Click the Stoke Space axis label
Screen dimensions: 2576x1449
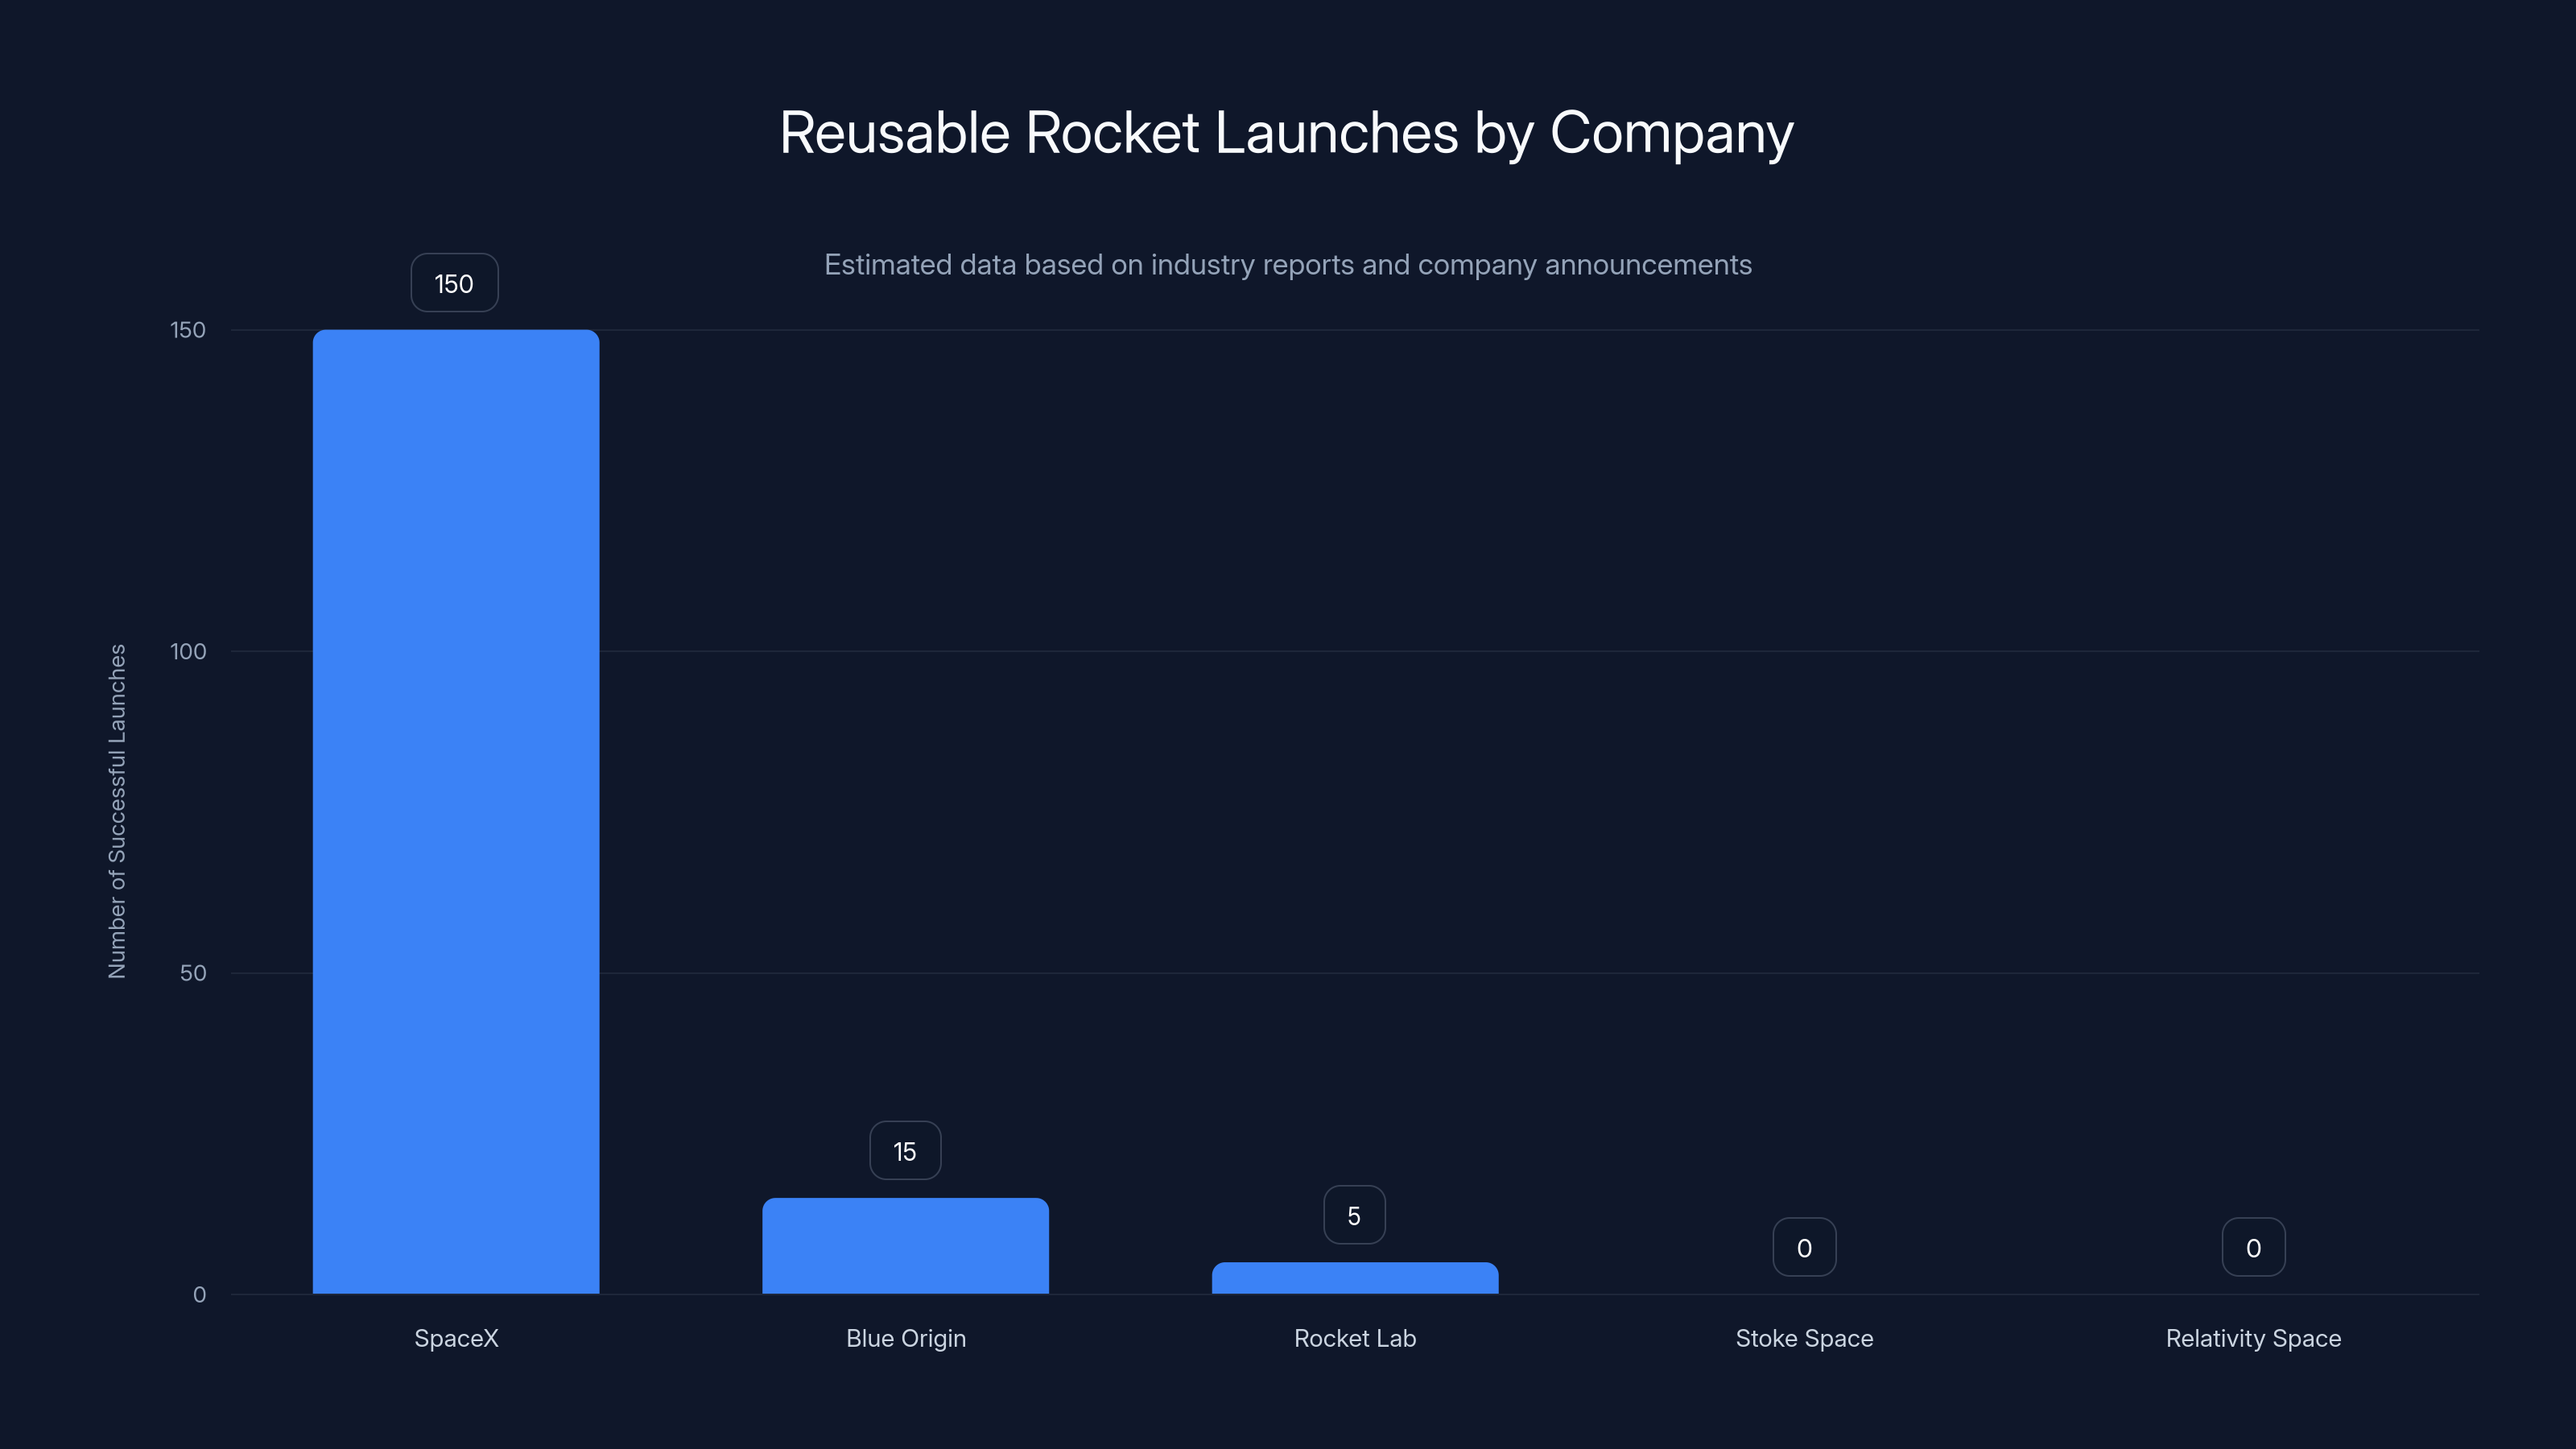point(1804,1339)
